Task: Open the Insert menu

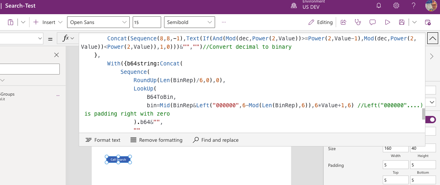Action: [48, 22]
